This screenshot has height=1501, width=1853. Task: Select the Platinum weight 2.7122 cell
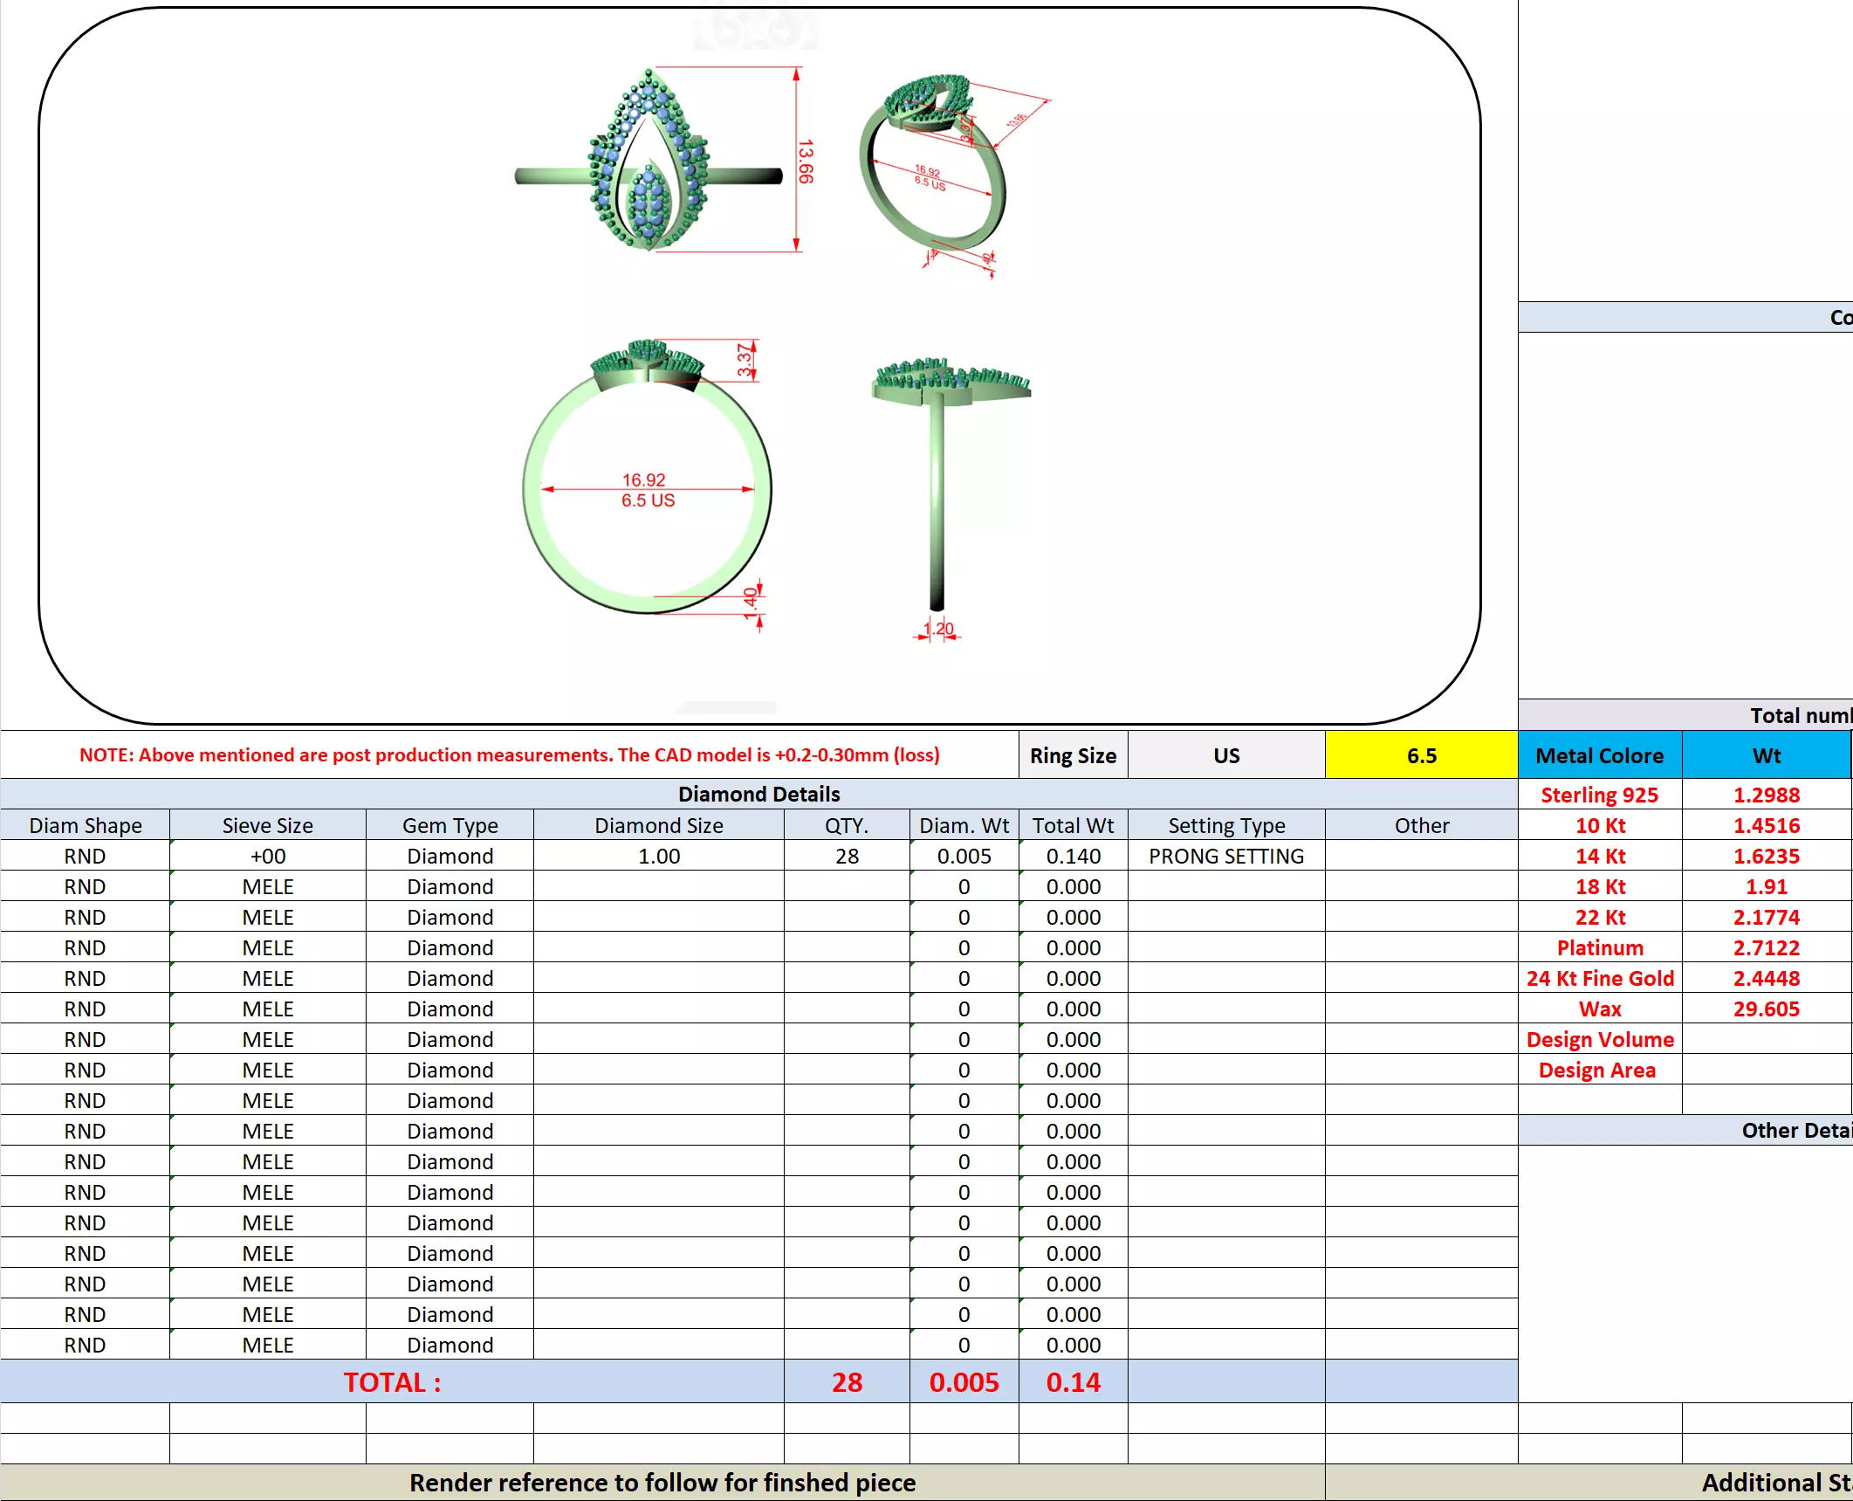(x=1765, y=947)
